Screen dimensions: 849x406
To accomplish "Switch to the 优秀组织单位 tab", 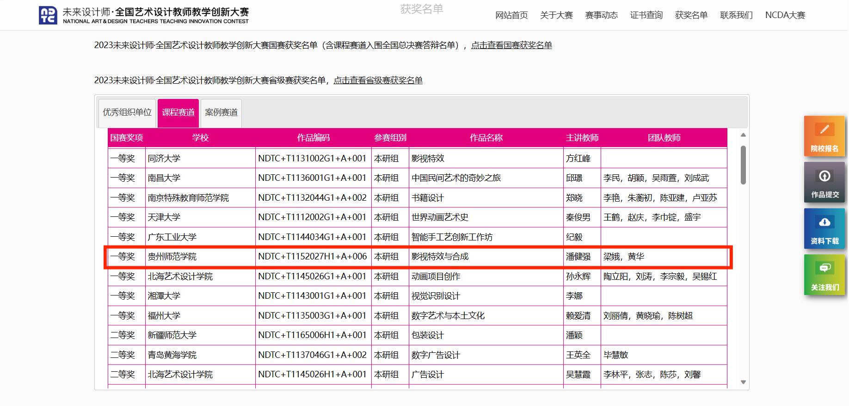I will click(127, 112).
